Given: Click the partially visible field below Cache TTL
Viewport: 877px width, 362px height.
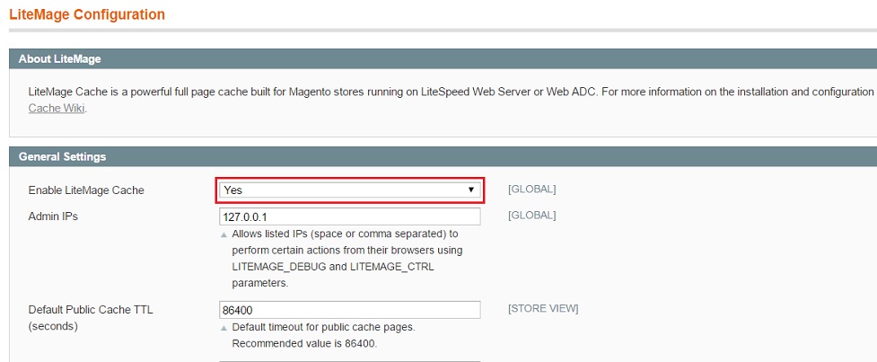Looking at the screenshot, I should [x=349, y=360].
